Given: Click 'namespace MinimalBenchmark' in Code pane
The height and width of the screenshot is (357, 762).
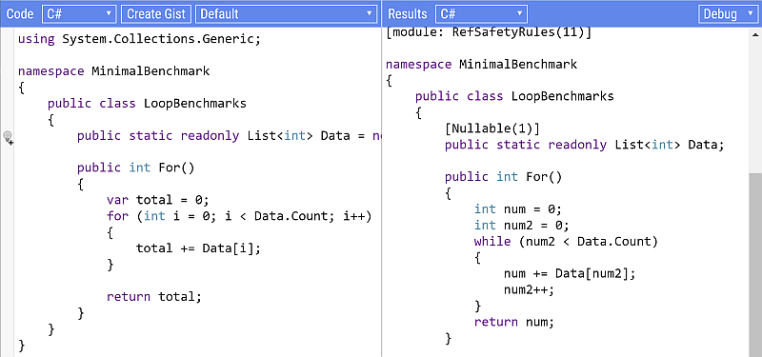Looking at the screenshot, I should coord(113,71).
